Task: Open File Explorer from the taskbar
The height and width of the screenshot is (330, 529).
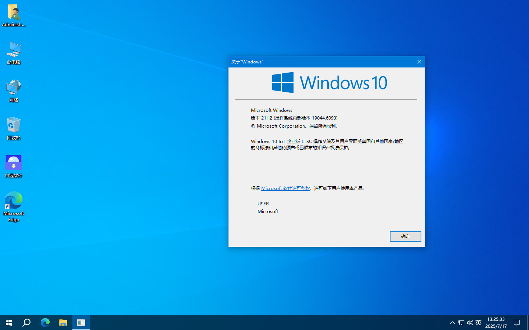Action: tap(63, 323)
